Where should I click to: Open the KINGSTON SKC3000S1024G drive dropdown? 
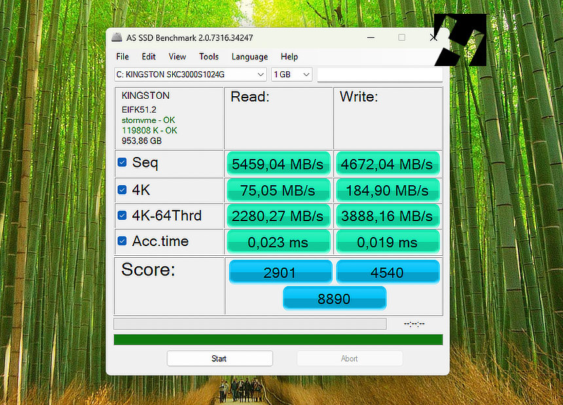click(x=190, y=75)
